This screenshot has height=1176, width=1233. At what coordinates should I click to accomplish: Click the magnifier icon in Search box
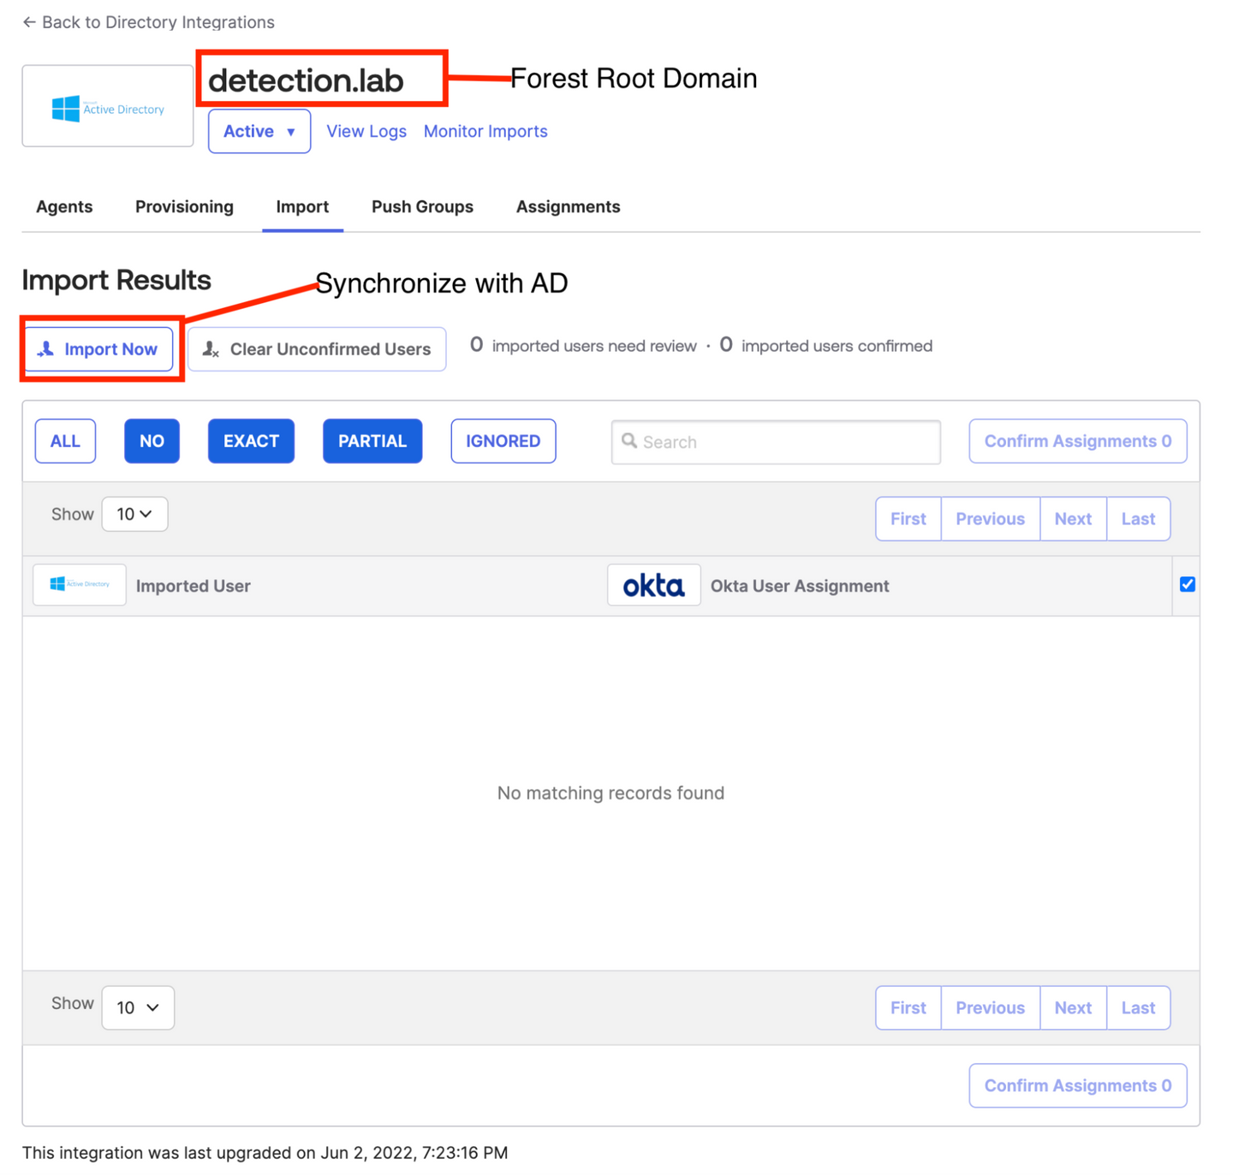(629, 441)
